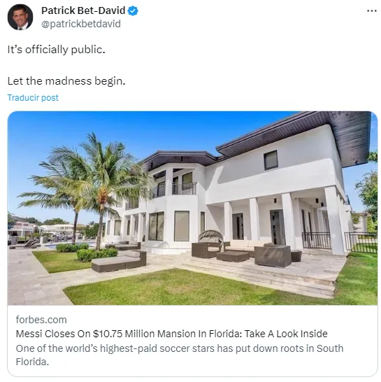Open the @patrickbetdavid handle link
Image resolution: width=381 pixels, height=382 pixels.
coord(81,24)
